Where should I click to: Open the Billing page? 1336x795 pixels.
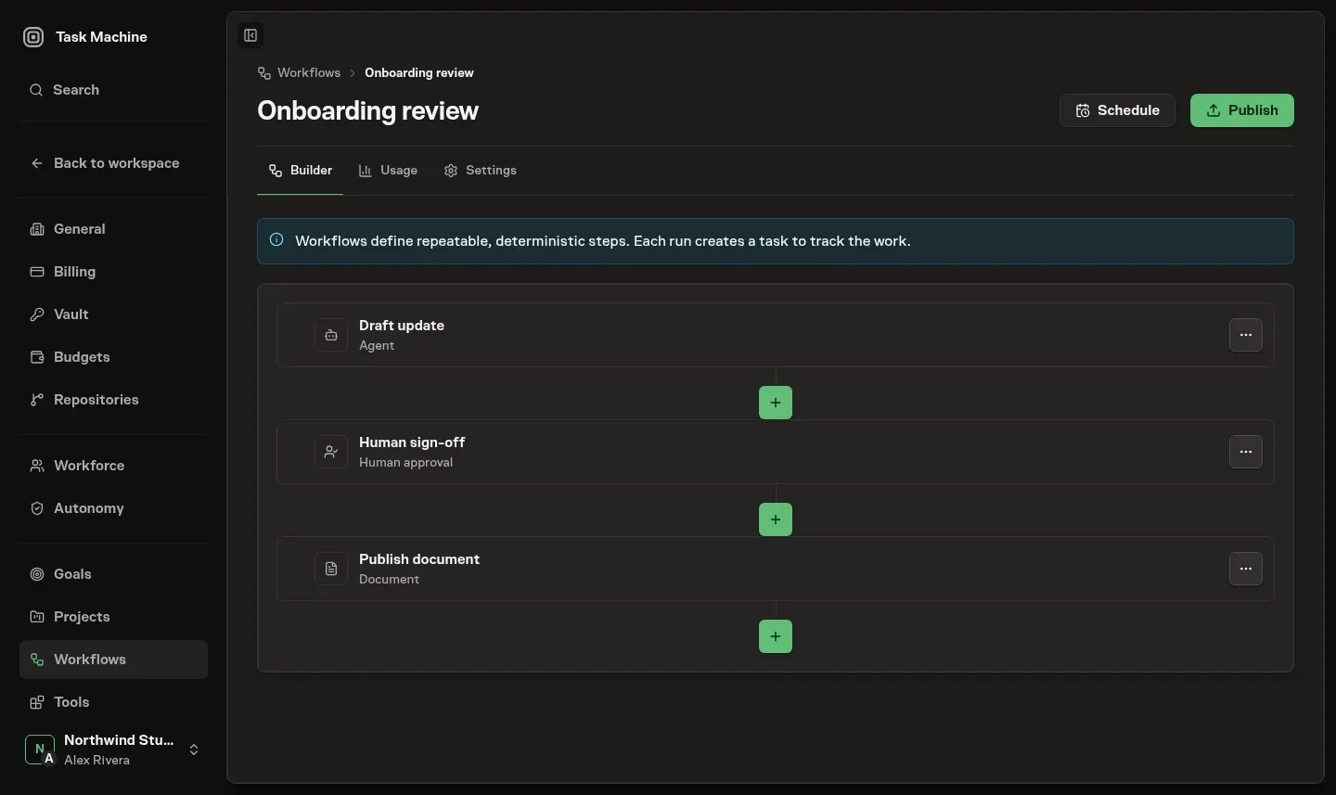pos(113,272)
